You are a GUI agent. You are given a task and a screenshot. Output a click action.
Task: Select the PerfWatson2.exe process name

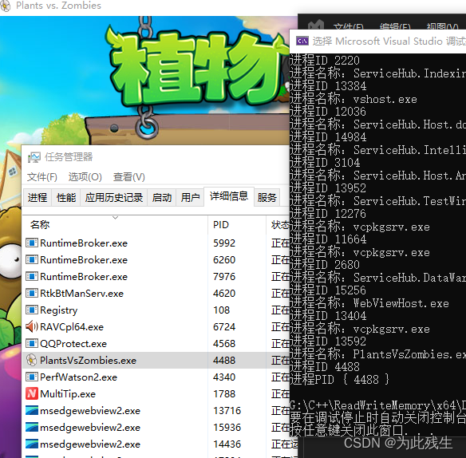tap(79, 377)
